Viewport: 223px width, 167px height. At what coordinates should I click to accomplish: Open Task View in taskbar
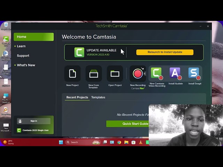(105, 142)
